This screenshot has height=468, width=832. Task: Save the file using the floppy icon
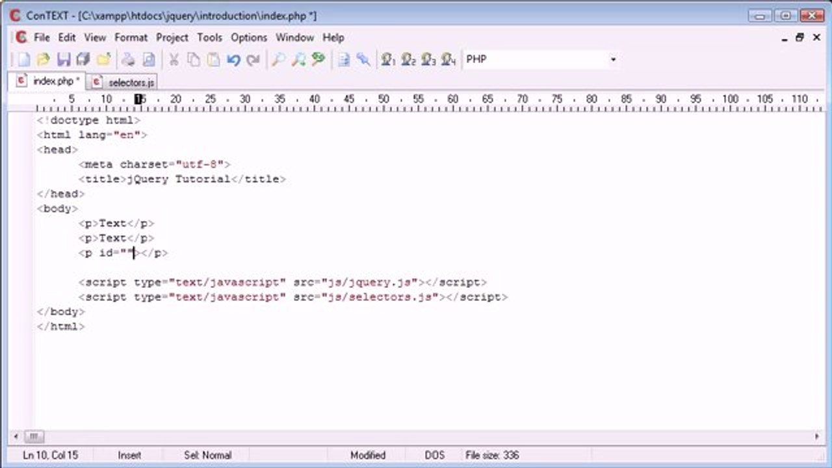click(x=63, y=60)
